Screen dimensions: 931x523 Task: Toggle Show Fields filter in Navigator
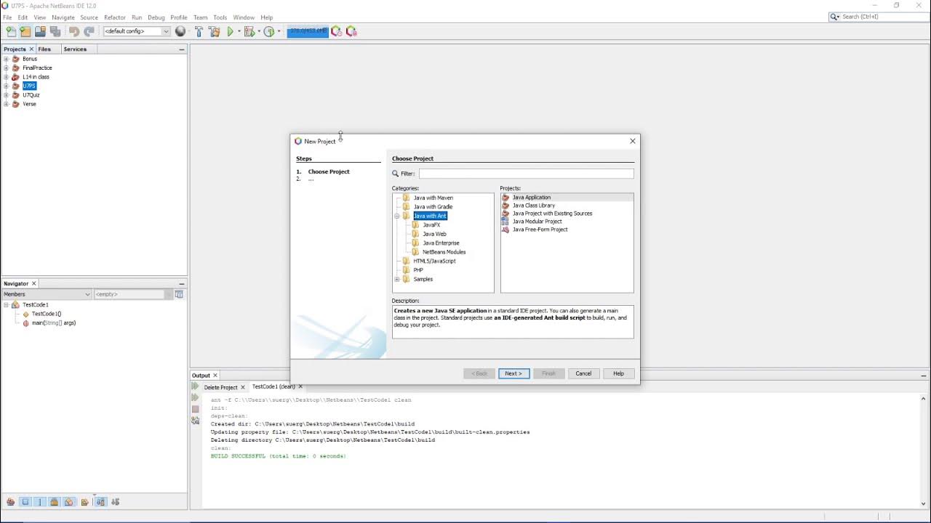click(25, 502)
